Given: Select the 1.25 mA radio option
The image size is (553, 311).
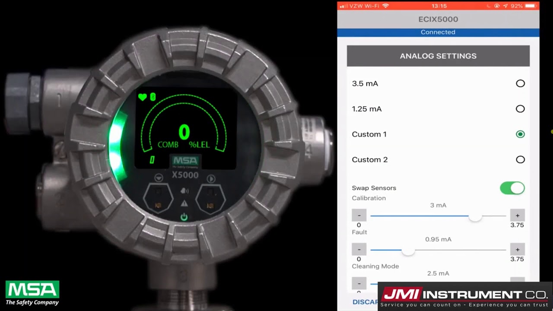Looking at the screenshot, I should tap(520, 109).
